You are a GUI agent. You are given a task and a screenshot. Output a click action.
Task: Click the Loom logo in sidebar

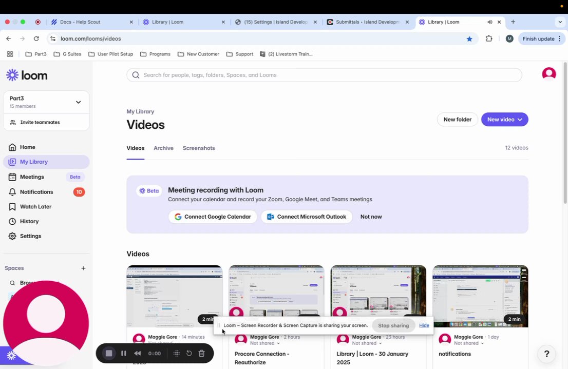pyautogui.click(x=27, y=75)
